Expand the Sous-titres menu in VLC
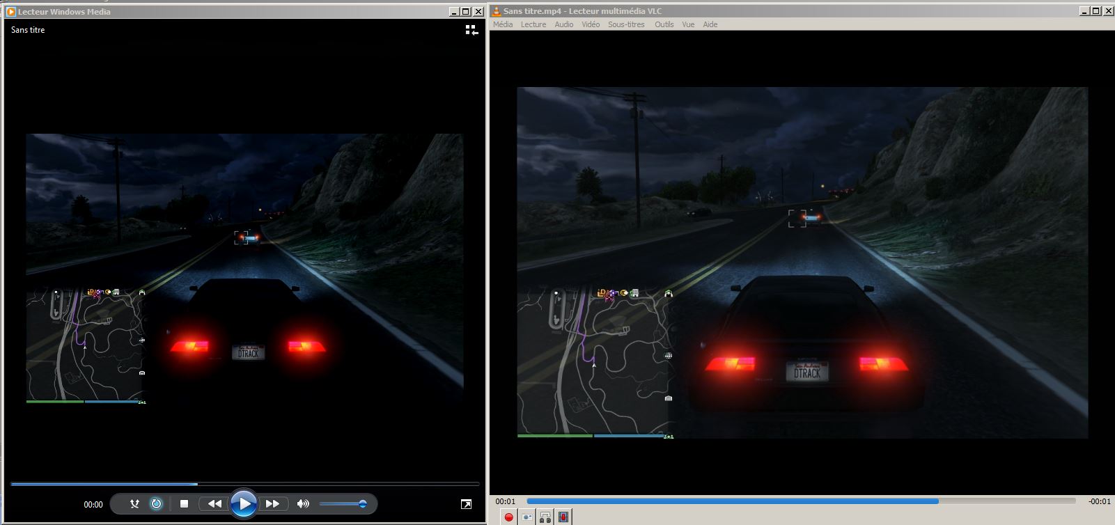Viewport: 1115px width, 525px height. point(626,24)
